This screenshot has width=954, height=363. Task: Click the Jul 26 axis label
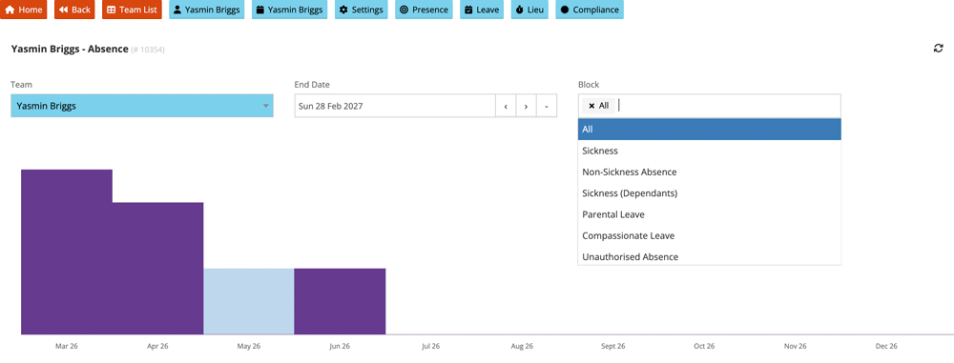click(x=431, y=346)
